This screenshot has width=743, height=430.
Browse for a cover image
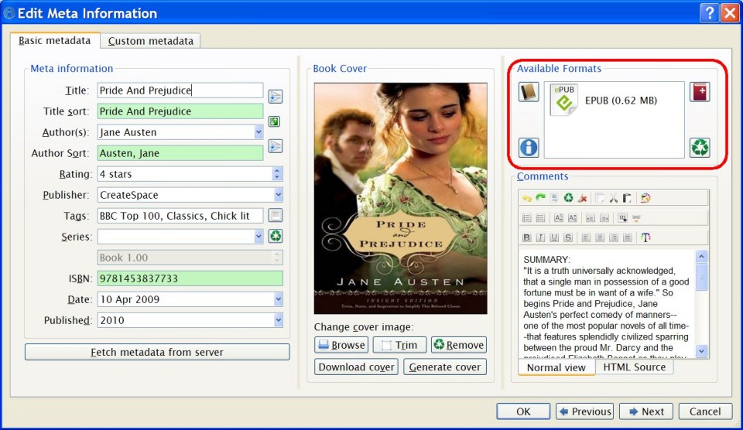point(341,345)
